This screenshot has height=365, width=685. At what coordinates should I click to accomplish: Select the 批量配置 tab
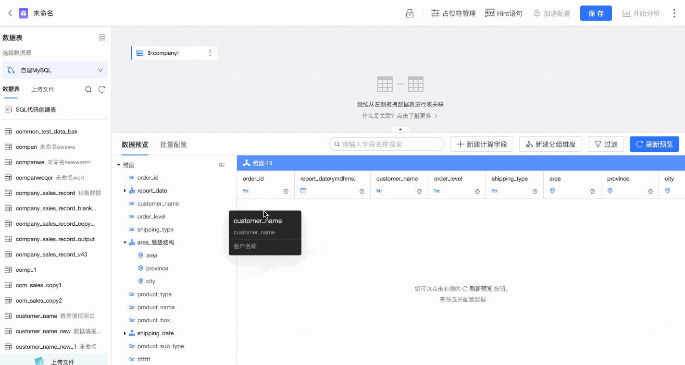pyautogui.click(x=174, y=145)
